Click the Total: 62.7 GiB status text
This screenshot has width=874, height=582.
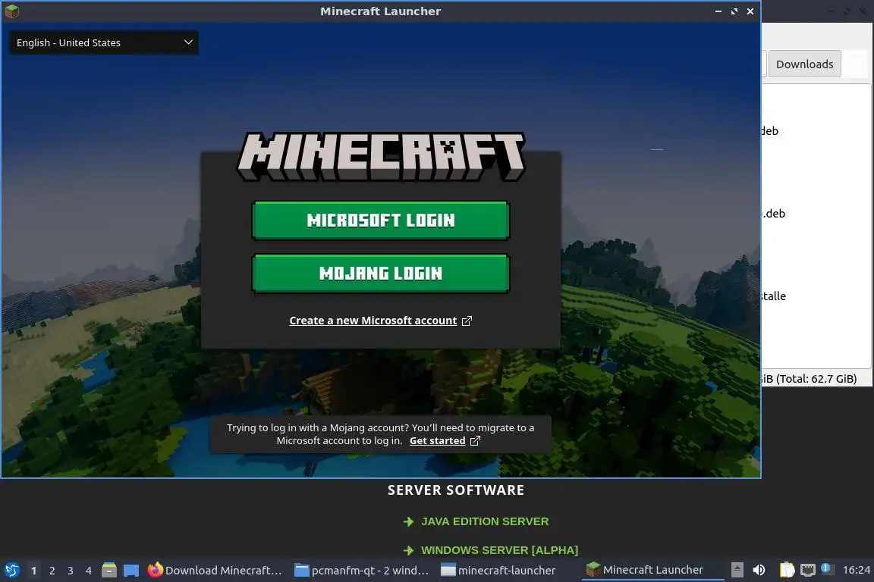[816, 379]
